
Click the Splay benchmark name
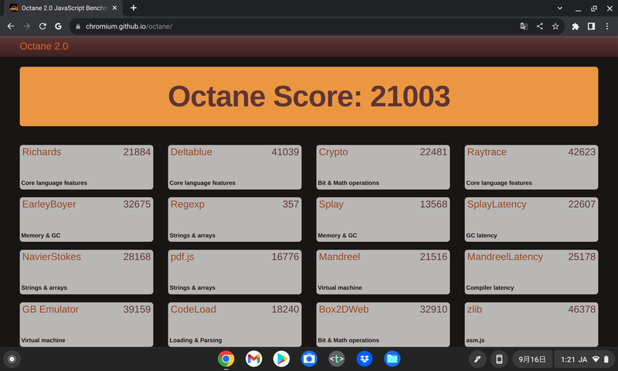(331, 204)
